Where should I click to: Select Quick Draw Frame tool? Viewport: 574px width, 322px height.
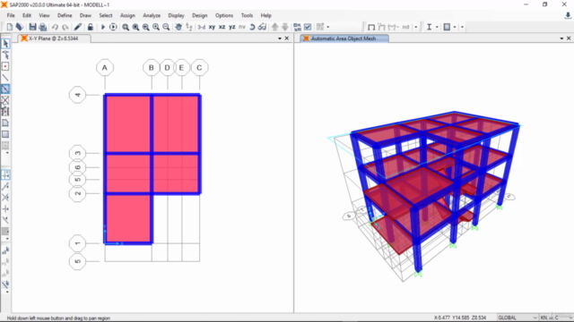[x=5, y=89]
